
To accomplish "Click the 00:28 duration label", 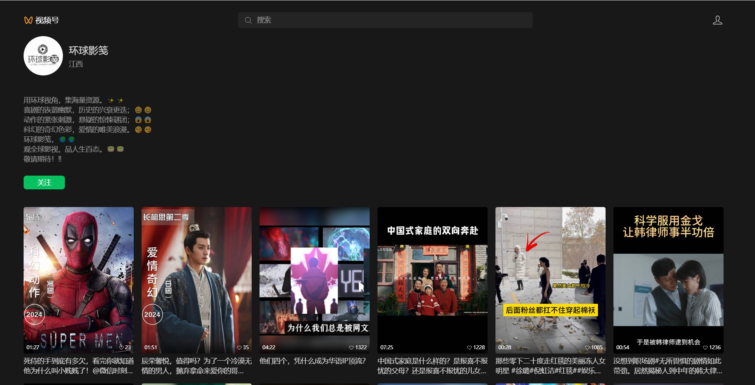I will (x=505, y=347).
